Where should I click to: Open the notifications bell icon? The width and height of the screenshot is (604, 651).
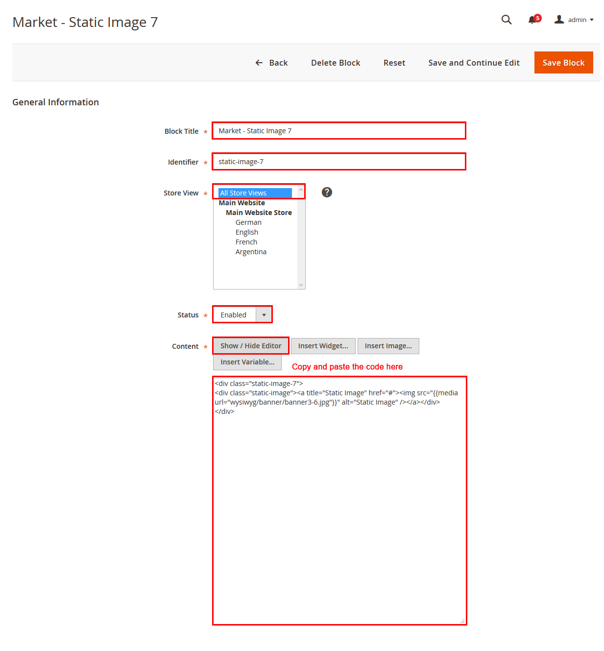point(532,20)
